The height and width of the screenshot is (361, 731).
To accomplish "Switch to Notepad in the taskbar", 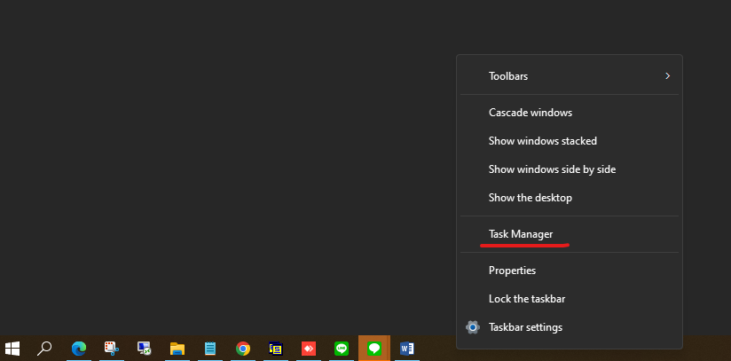I will (210, 349).
